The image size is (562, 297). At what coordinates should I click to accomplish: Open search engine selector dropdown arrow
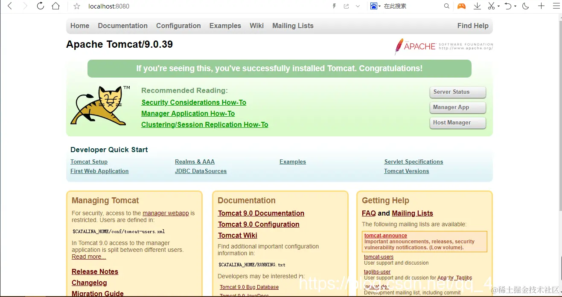(379, 6)
